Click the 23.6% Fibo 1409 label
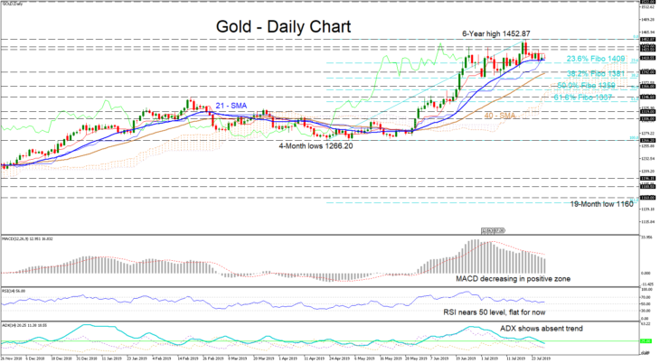 [596, 59]
